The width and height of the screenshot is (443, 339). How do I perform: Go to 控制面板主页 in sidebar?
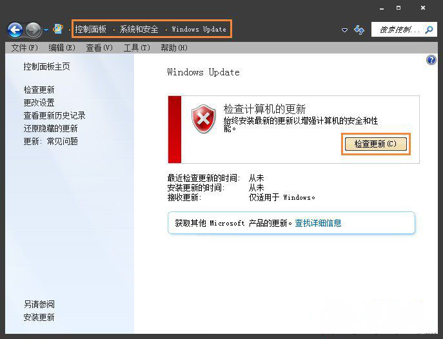[46, 66]
